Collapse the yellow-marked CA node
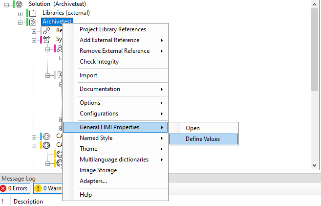Screen dimensions: 321x206 34,146
